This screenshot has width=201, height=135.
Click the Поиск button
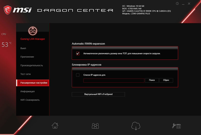click(152, 80)
